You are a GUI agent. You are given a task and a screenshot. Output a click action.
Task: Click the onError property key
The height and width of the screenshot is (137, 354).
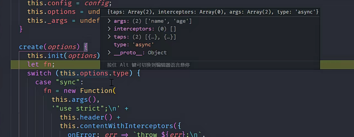(x=84, y=135)
